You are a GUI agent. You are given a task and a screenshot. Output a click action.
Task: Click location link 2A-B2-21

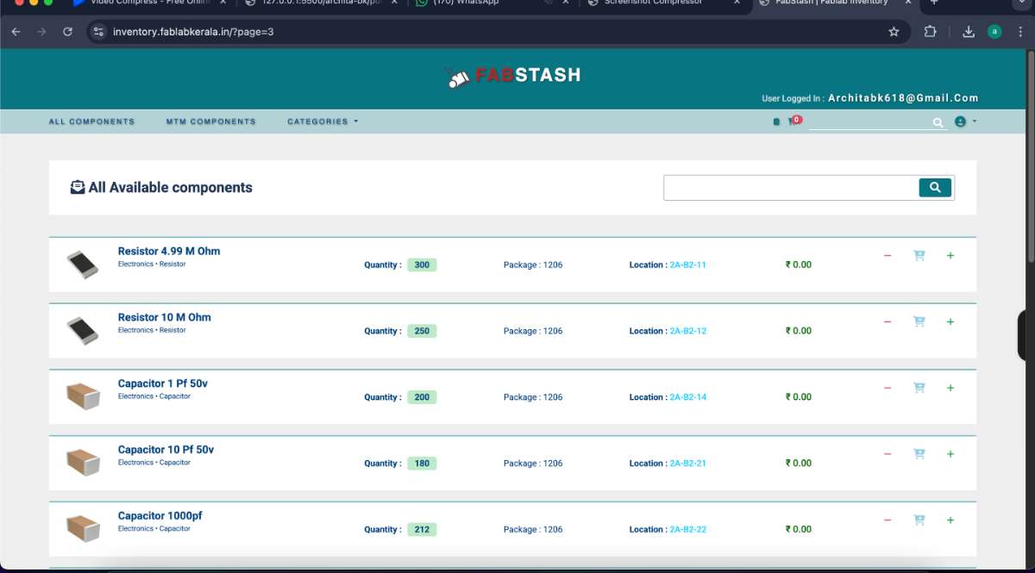[687, 464]
